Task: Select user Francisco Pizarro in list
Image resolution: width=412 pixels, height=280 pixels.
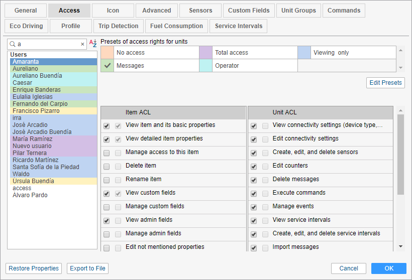Action: pos(36,111)
